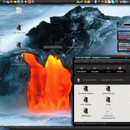Select the Cube saisons (EN|FR) desktop folder

pos(75,45)
